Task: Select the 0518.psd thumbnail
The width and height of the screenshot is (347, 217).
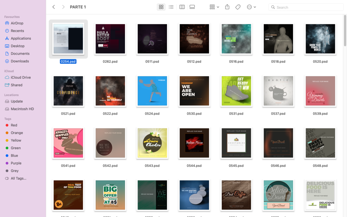Action: point(278,39)
